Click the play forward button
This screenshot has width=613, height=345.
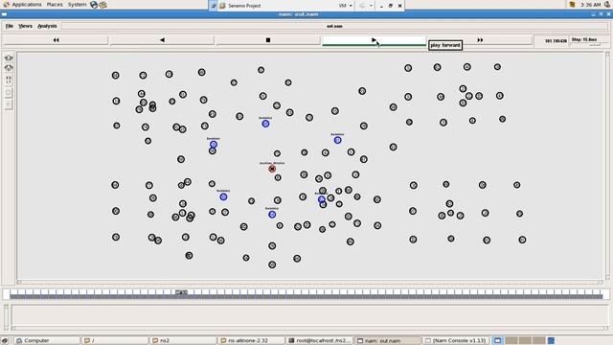tap(374, 40)
